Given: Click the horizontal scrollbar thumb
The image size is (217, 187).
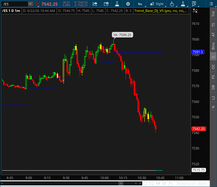Looking at the screenshot, I should click(121, 184).
